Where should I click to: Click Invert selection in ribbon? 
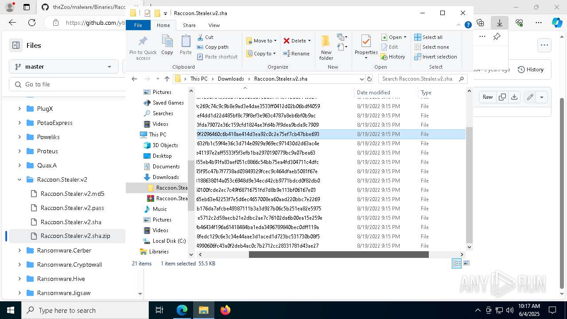point(435,57)
